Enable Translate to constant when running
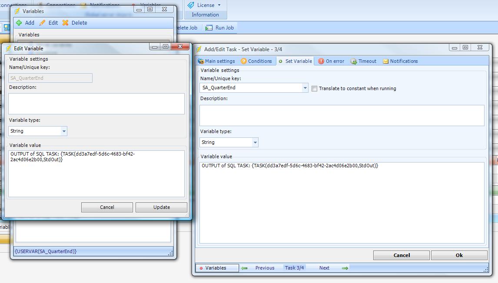This screenshot has height=283, width=498. tap(314, 88)
